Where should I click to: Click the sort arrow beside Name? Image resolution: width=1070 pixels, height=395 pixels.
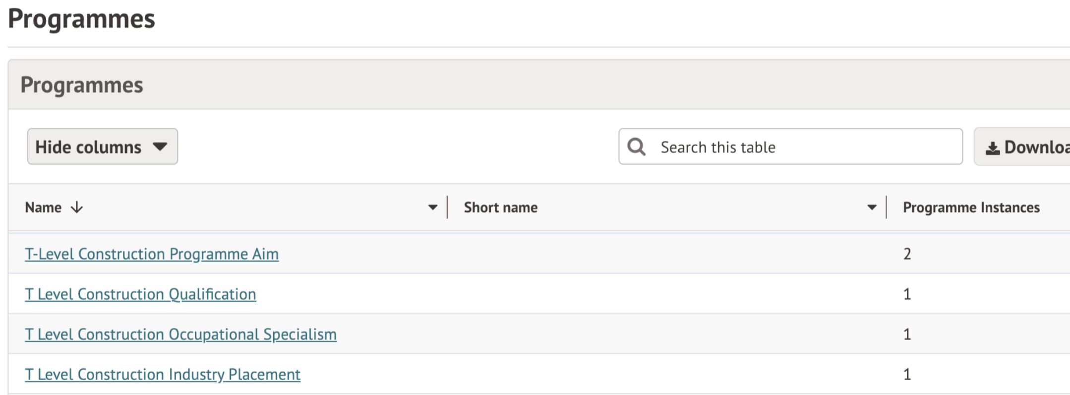coord(77,207)
